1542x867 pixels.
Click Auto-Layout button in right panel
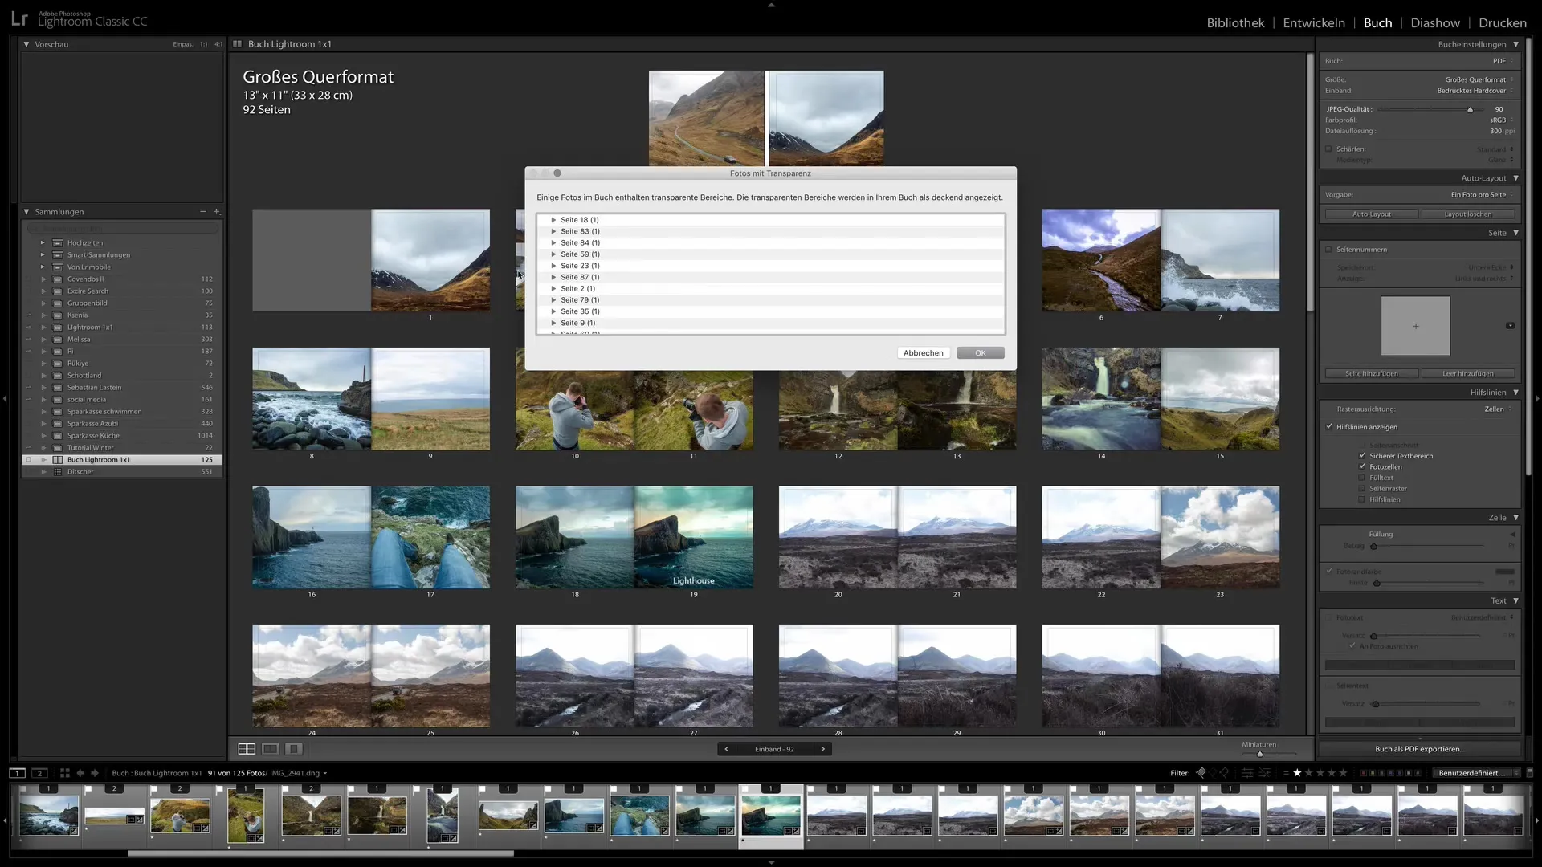[1372, 213]
